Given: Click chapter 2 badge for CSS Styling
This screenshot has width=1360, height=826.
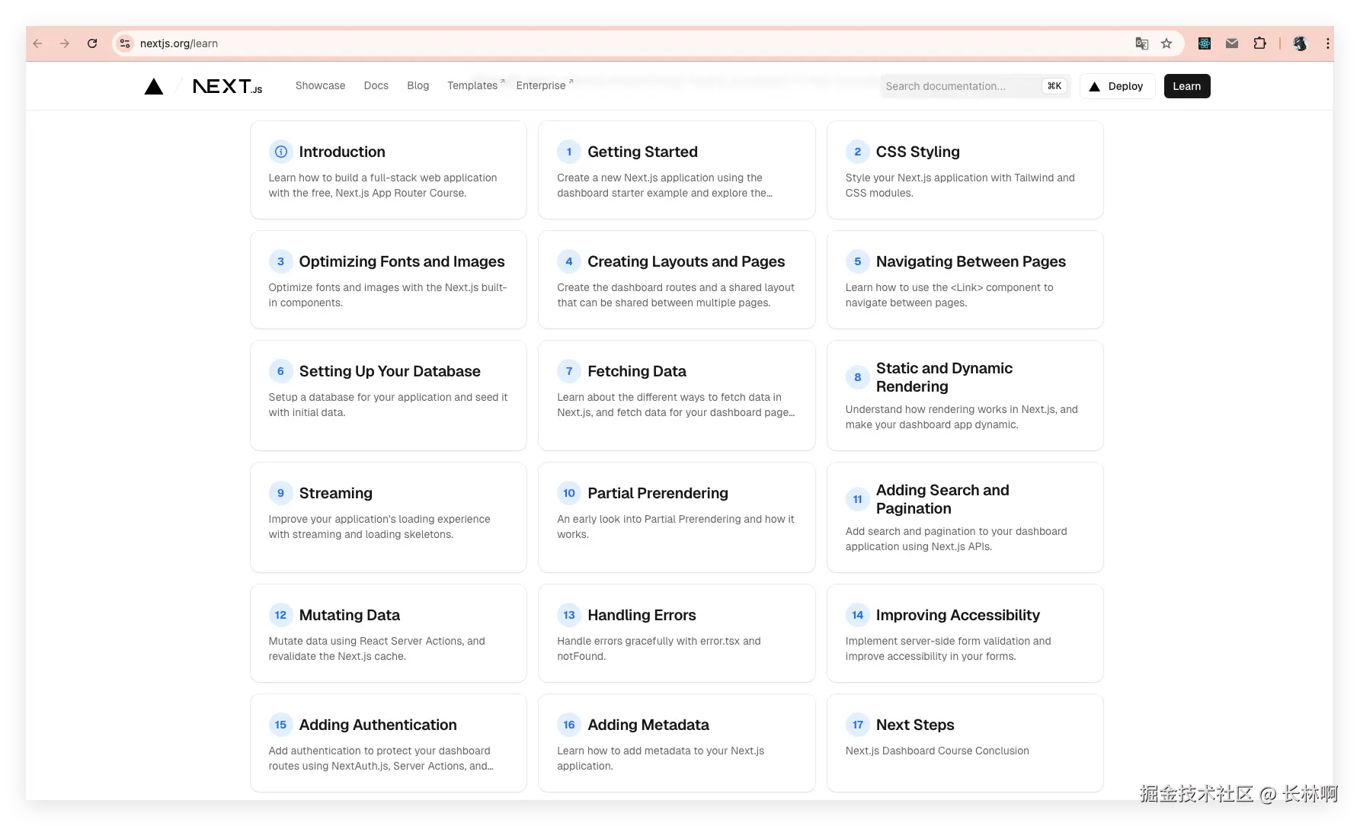Looking at the screenshot, I should (x=857, y=152).
